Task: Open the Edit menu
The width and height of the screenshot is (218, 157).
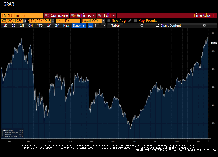Action: 107,15
